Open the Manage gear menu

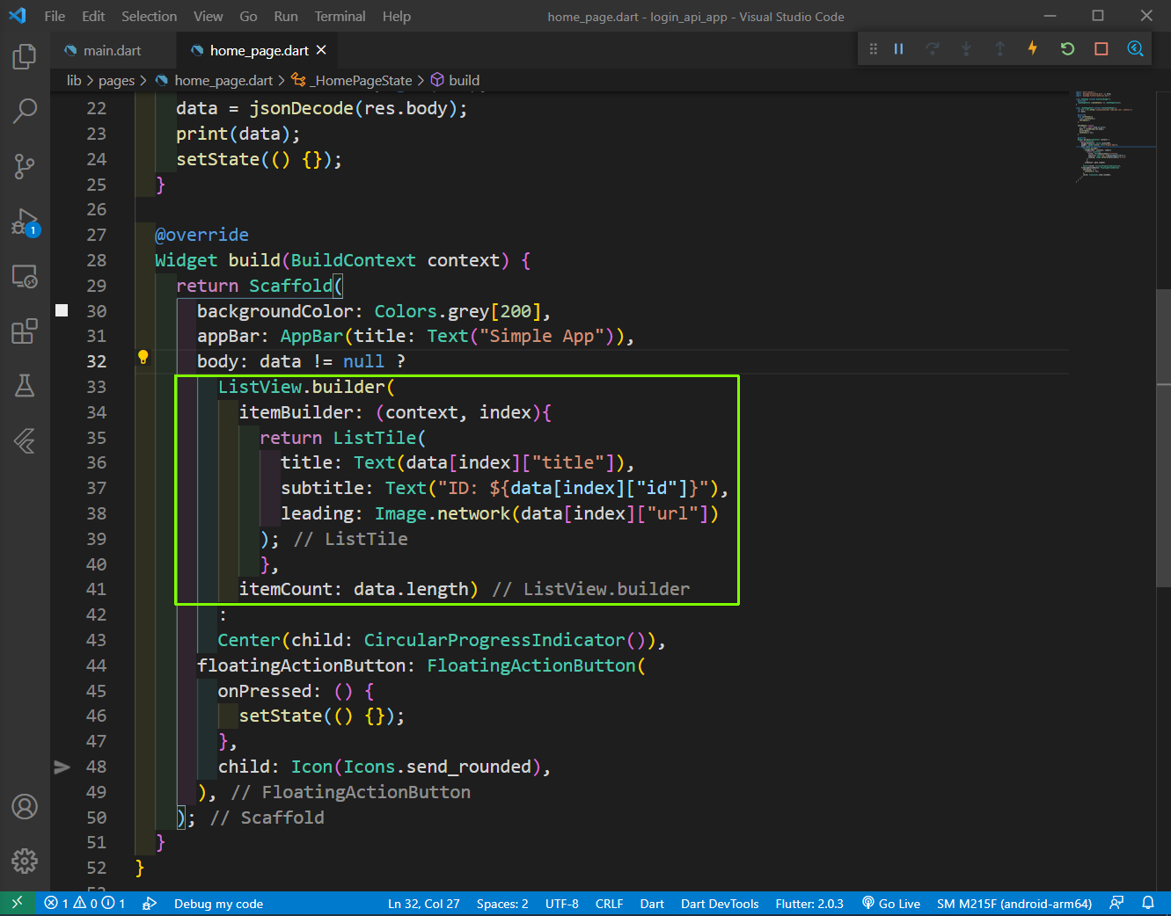click(25, 861)
